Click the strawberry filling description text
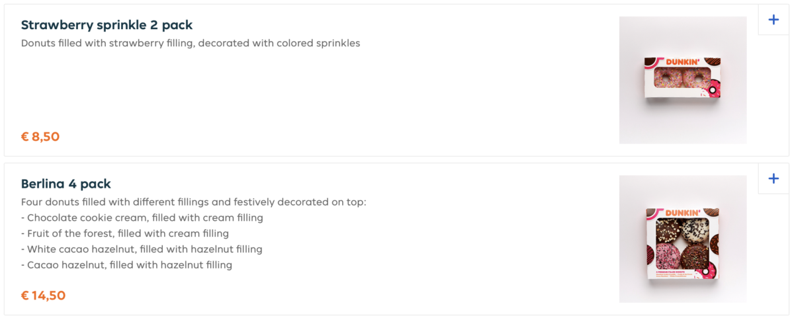 tap(191, 44)
